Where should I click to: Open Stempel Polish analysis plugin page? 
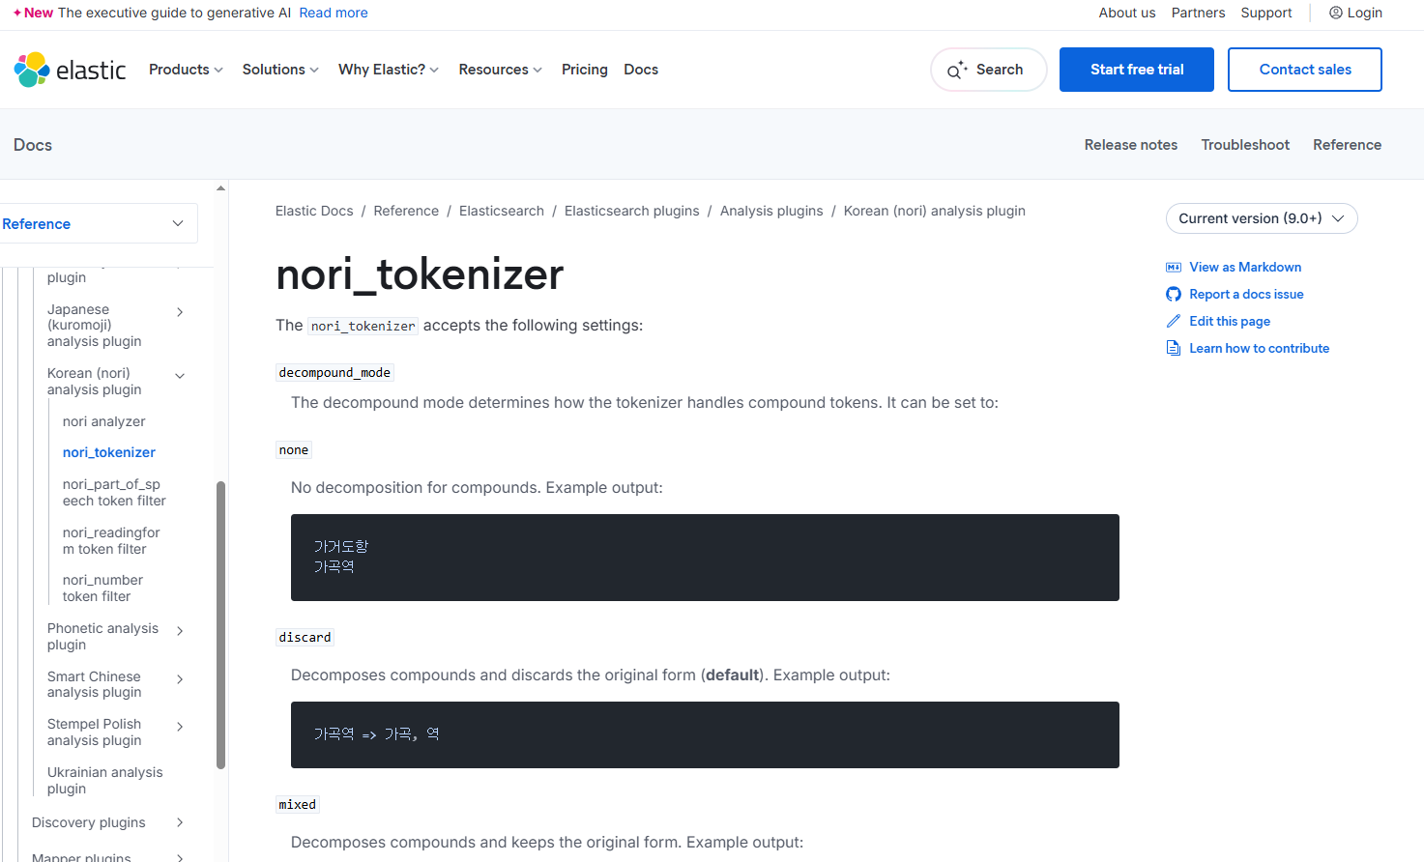(95, 733)
